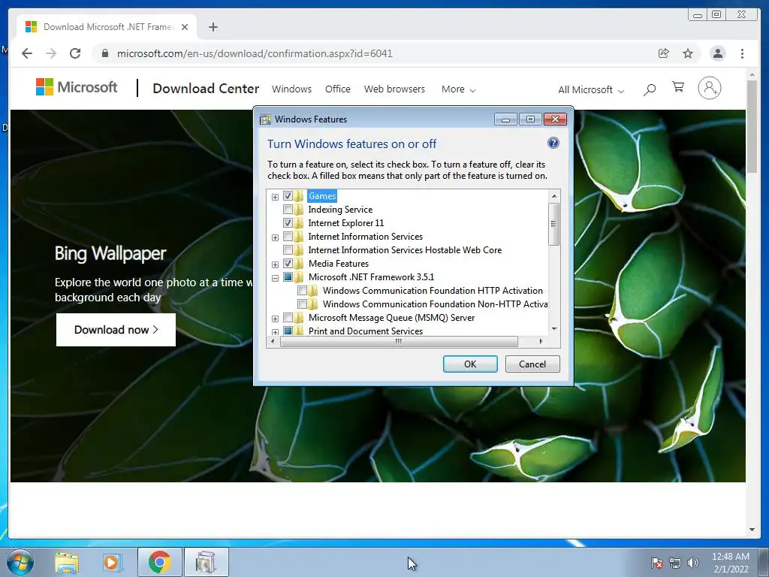Open the Chrome three-dot menu
769x577 pixels.
(x=742, y=53)
